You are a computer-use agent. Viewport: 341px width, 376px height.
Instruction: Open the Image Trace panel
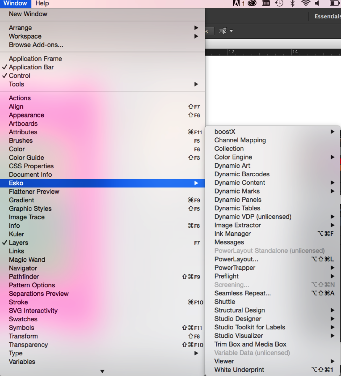pos(102,217)
